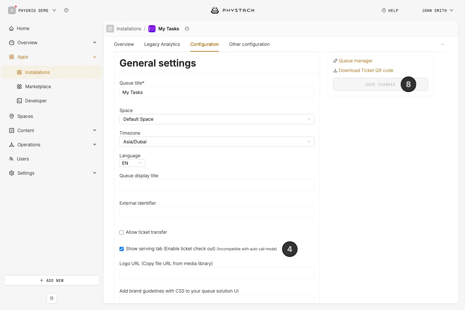The image size is (465, 310).
Task: Click the Settings gear icon in the sidebar
Action: click(12, 173)
